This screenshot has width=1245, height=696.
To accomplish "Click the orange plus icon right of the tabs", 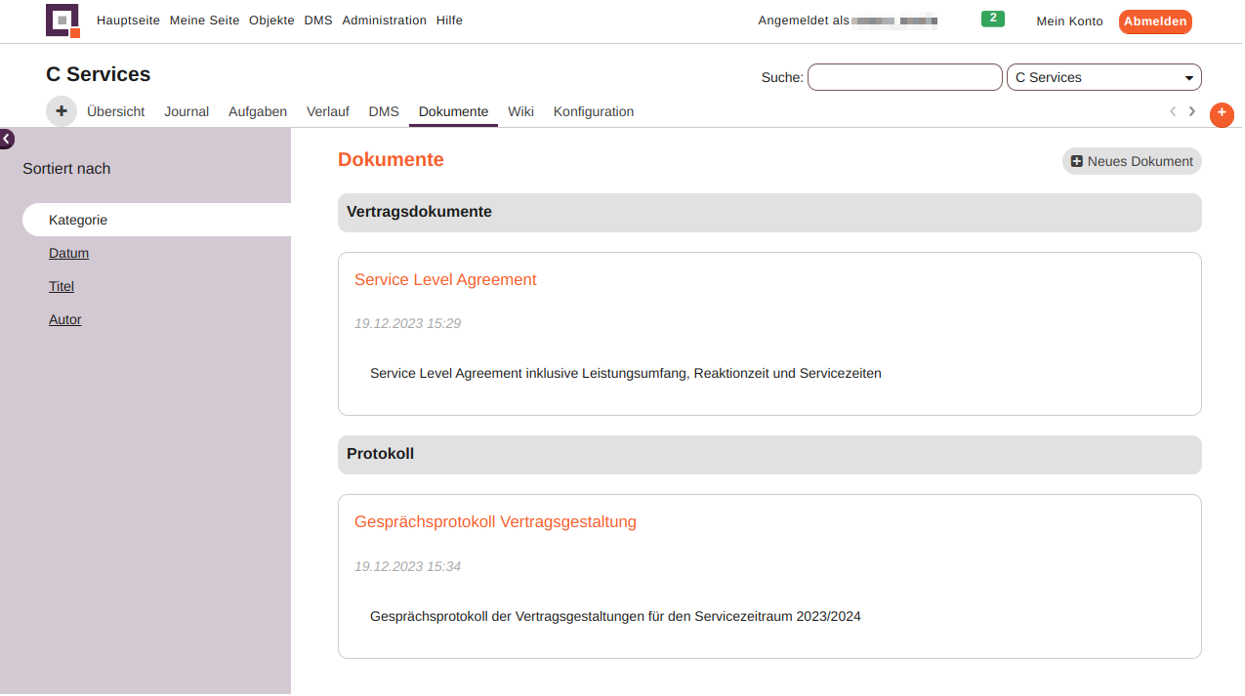I will point(1221,114).
